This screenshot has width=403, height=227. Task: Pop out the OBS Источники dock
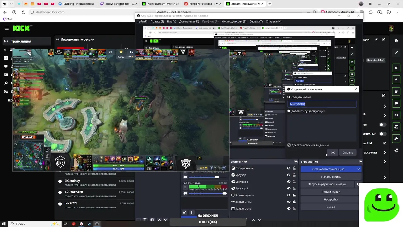(x=296, y=162)
